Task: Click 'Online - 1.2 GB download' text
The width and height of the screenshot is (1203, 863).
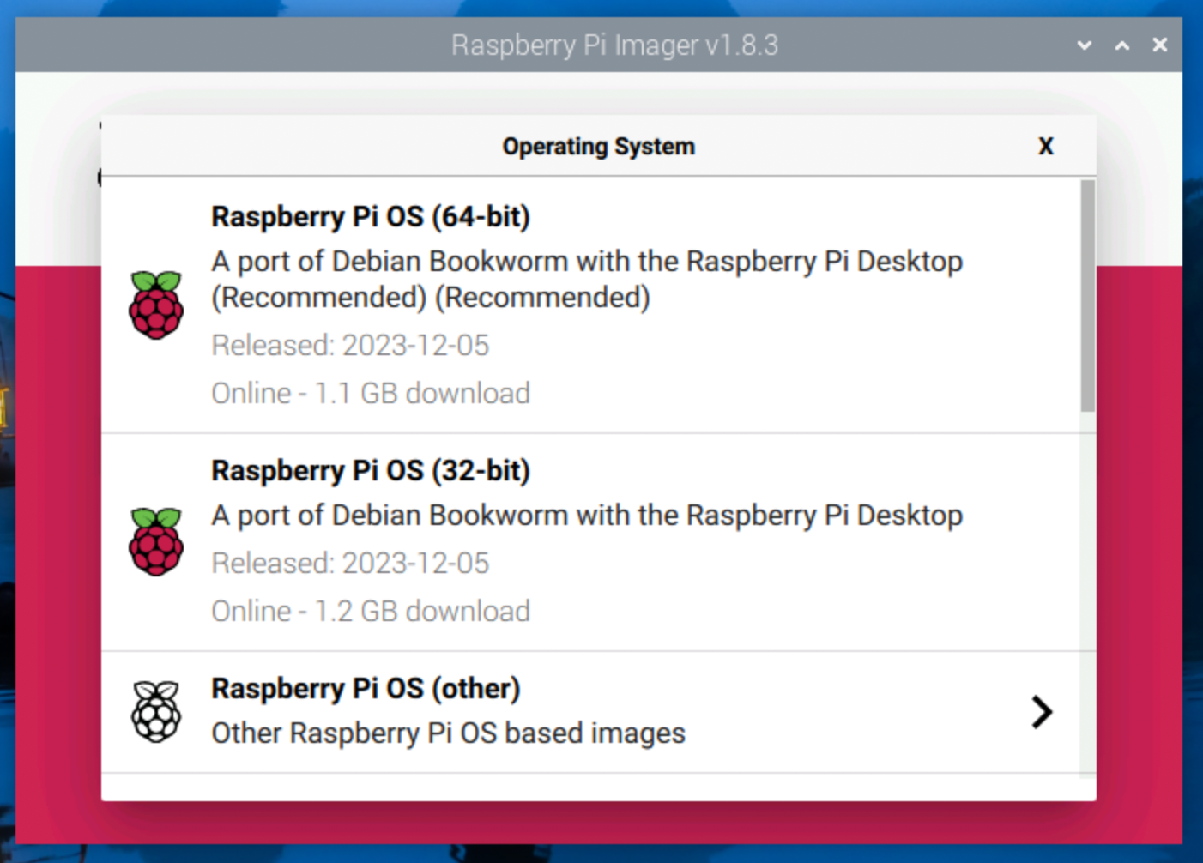Action: (371, 612)
